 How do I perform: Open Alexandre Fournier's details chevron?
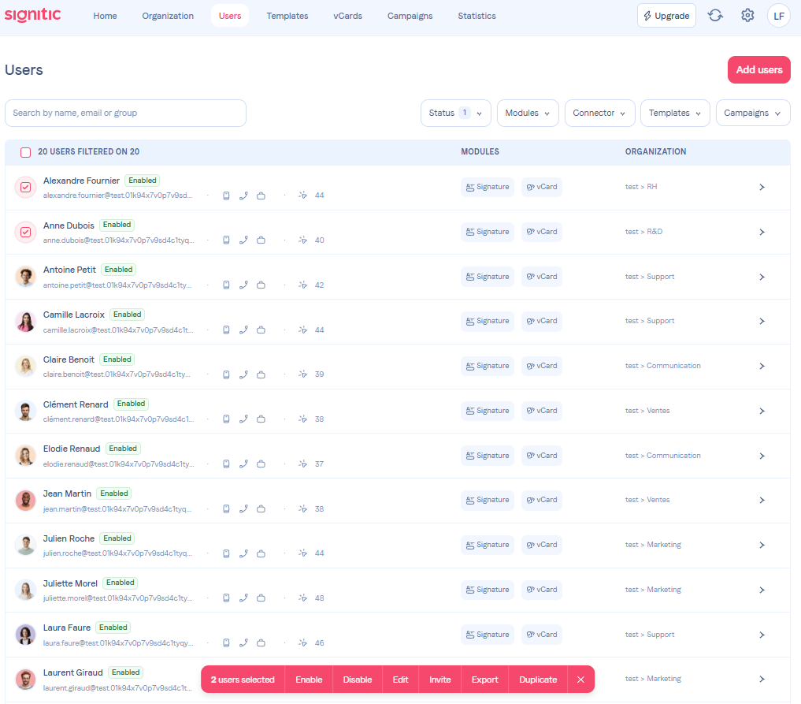(762, 187)
